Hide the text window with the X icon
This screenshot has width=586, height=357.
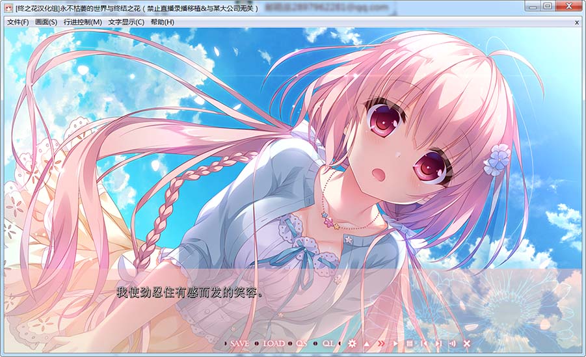click(x=466, y=343)
